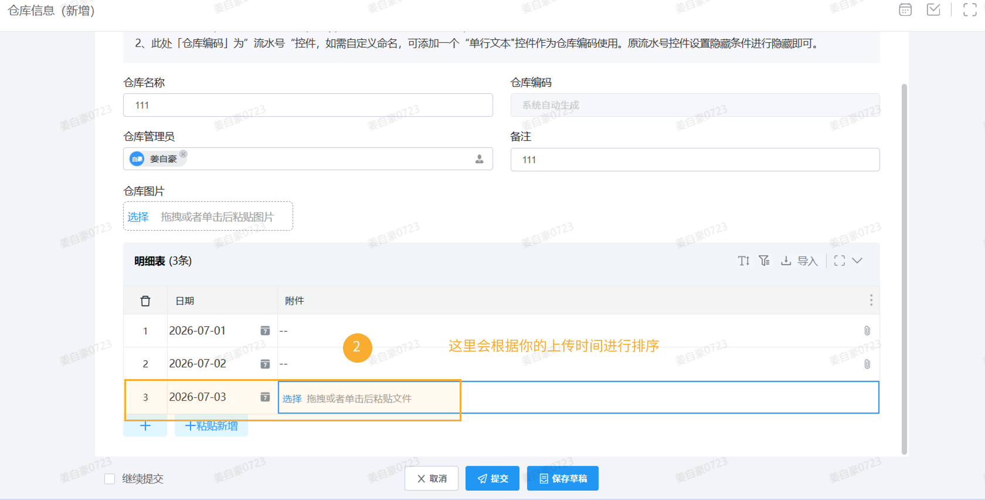Image resolution: width=985 pixels, height=500 pixels.
Task: Click the 取消 cancel button
Action: [x=432, y=478]
